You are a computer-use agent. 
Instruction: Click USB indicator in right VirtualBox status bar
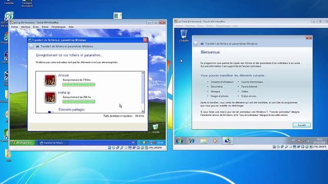pos(286,147)
